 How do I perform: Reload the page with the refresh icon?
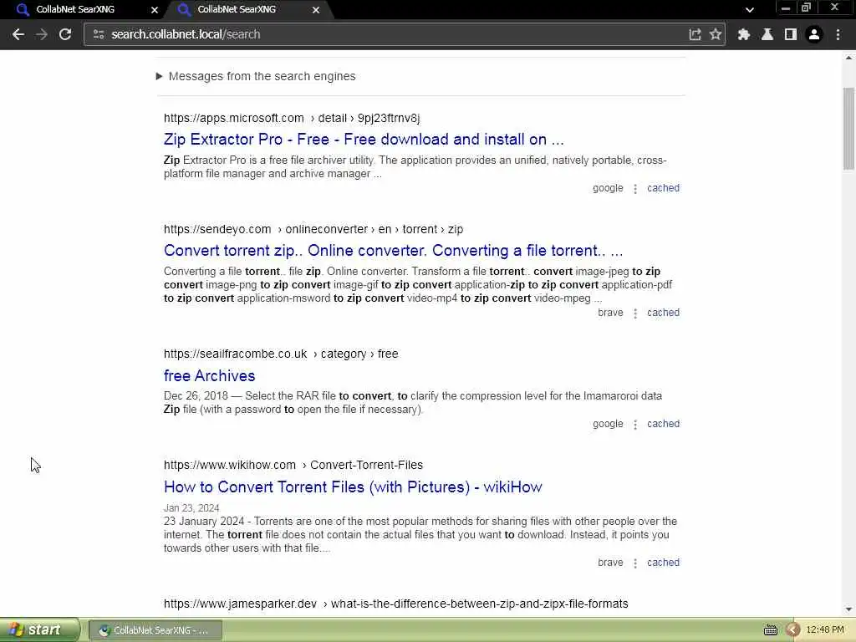coord(65,34)
